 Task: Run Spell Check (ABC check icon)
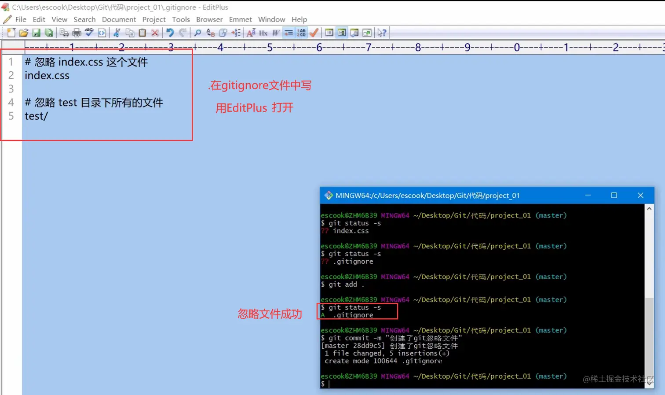pyautogui.click(x=89, y=33)
